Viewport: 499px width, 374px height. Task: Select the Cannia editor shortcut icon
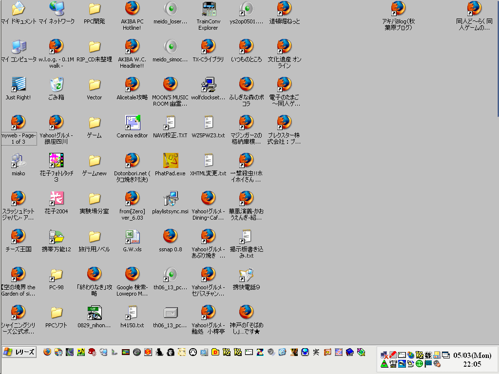coord(132,122)
